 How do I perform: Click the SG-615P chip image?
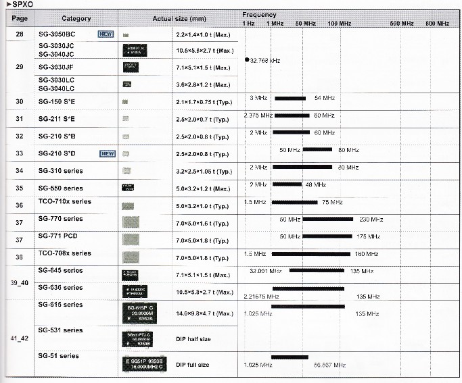point(139,313)
